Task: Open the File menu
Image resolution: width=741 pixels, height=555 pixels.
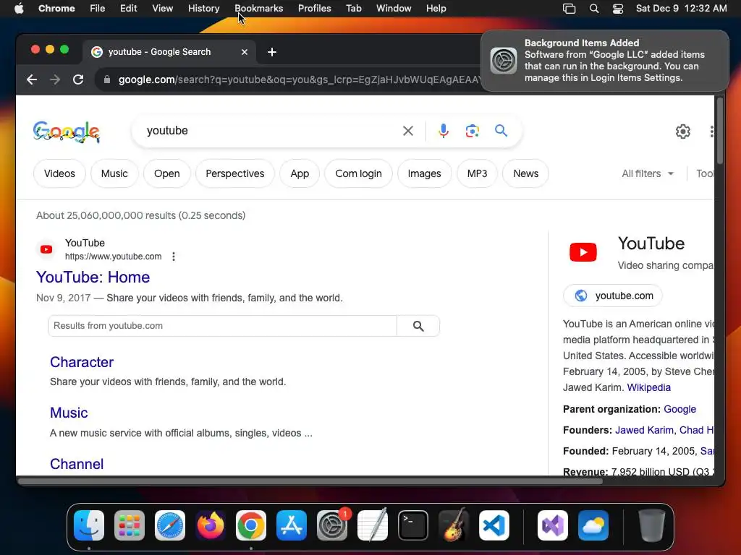Action: pos(98,9)
